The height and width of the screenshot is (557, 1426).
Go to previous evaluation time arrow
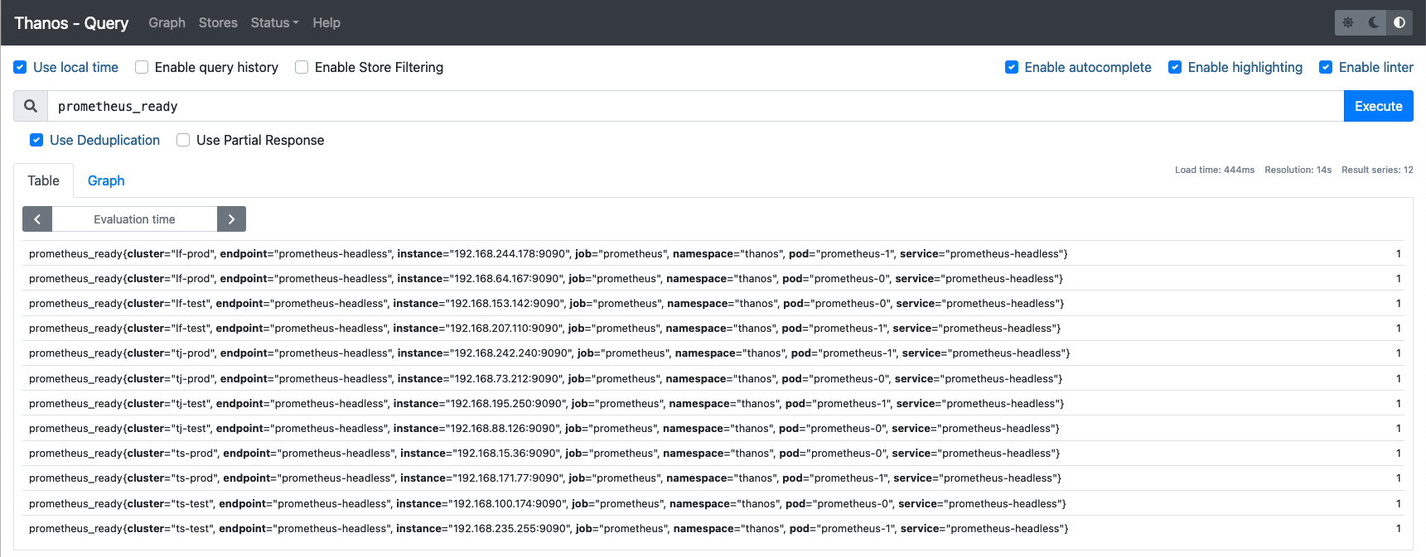(x=37, y=219)
